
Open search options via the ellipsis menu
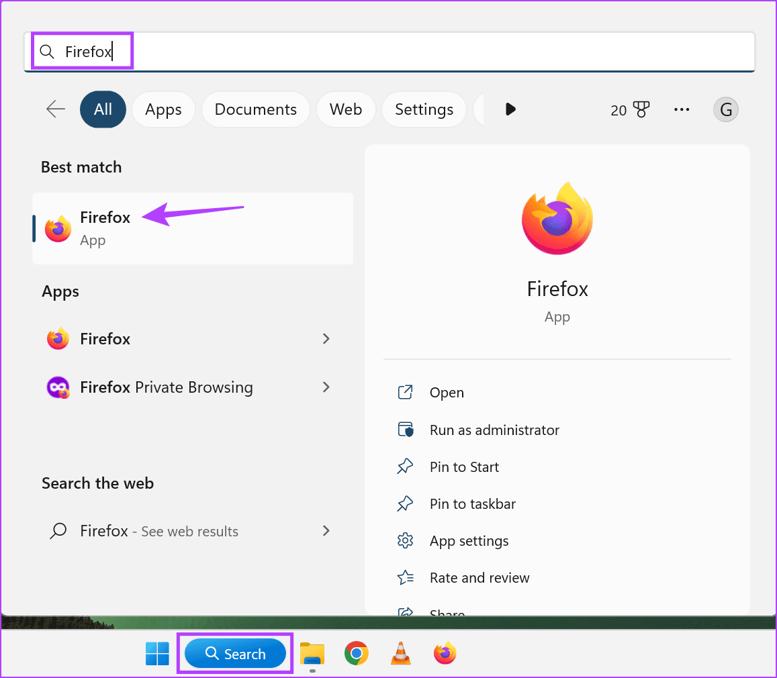tap(682, 109)
